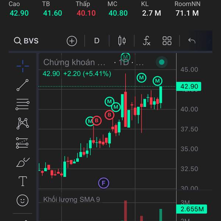The image size is (221, 221).
Task: Click the 42.90 current price label
Action: click(189, 87)
